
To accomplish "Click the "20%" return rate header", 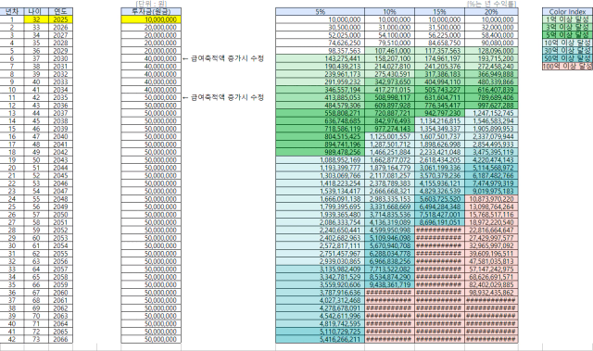I will point(491,12).
